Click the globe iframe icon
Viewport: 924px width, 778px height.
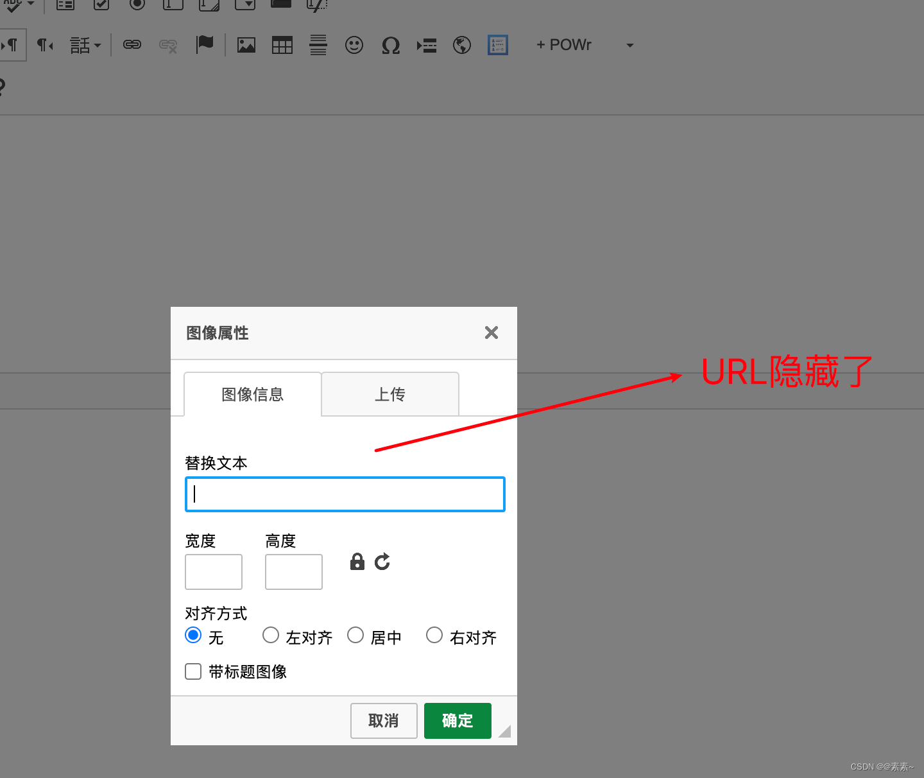pyautogui.click(x=462, y=45)
